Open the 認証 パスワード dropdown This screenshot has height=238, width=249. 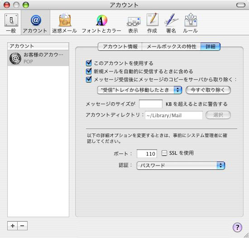click(x=181, y=166)
